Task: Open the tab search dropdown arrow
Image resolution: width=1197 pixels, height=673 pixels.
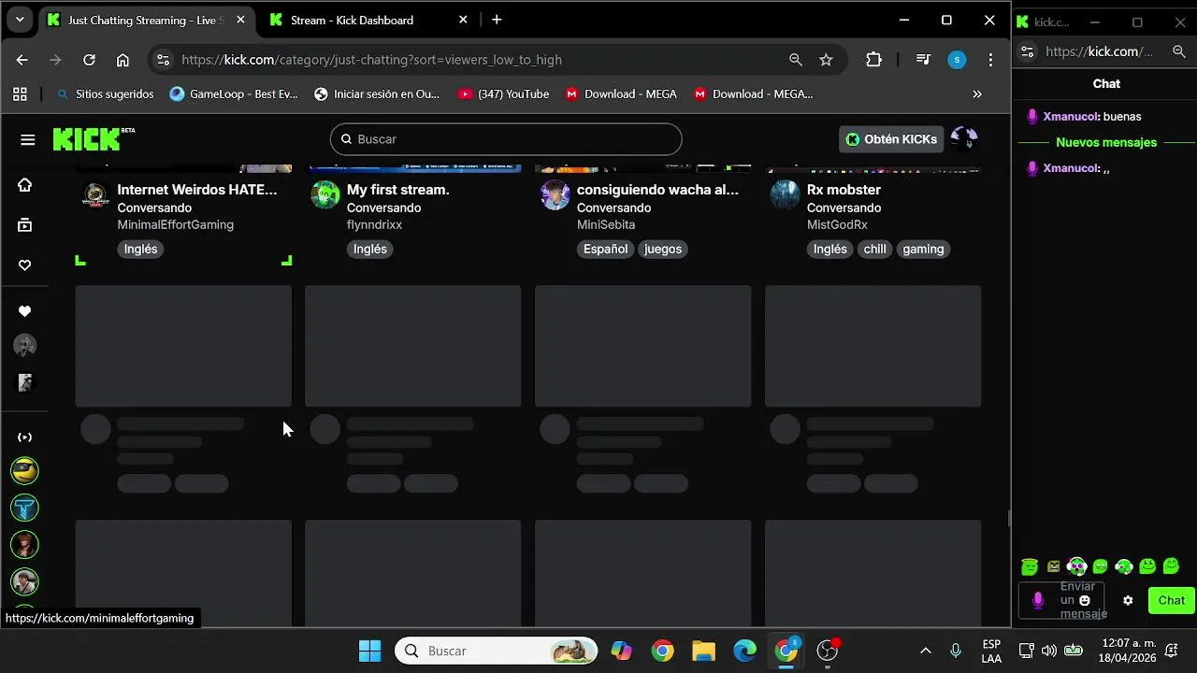Action: [20, 20]
